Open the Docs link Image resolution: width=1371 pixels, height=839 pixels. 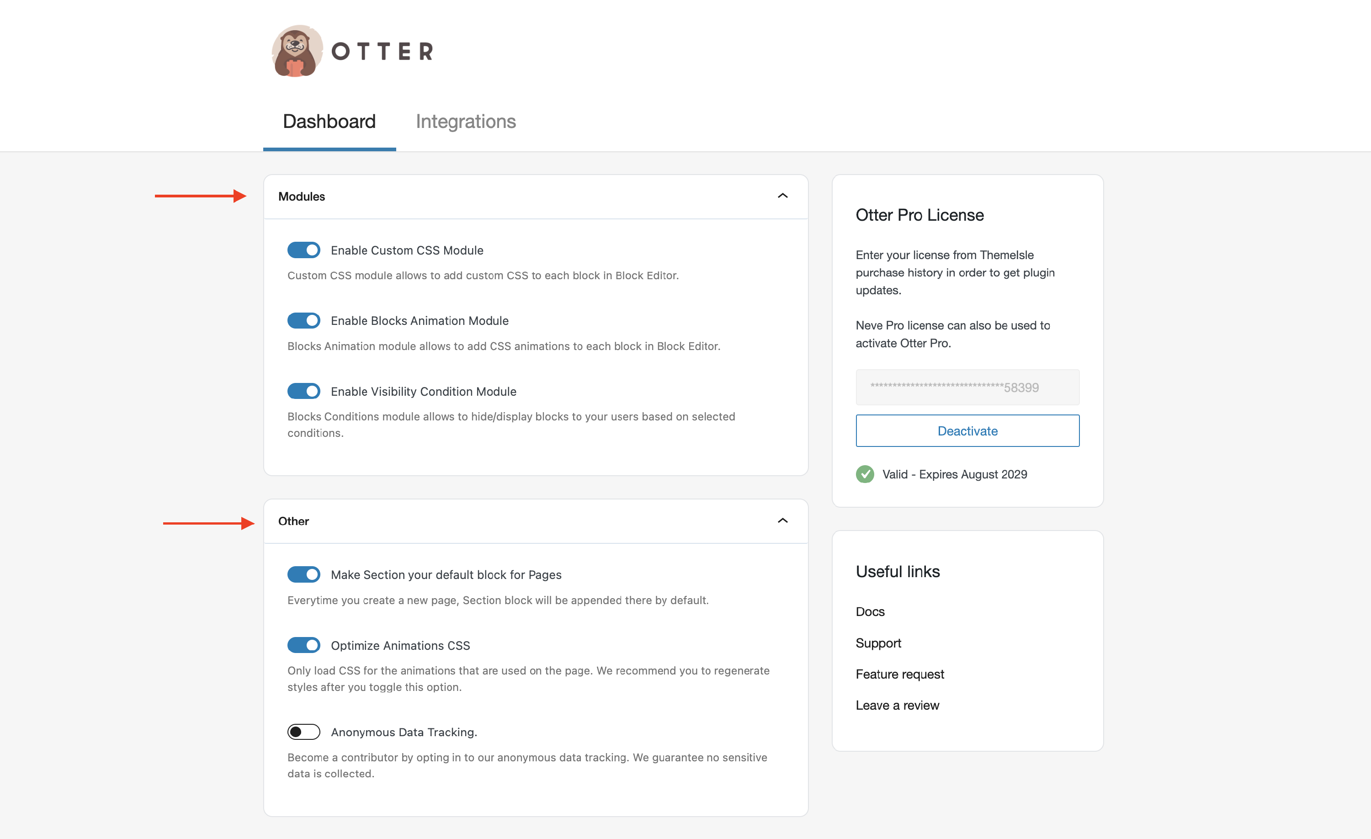click(x=870, y=611)
